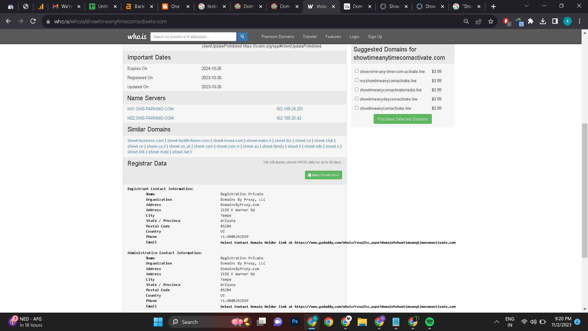Screen dimensions: 588x331
Task: Click the browser address bar URL
Action: click(x=110, y=21)
